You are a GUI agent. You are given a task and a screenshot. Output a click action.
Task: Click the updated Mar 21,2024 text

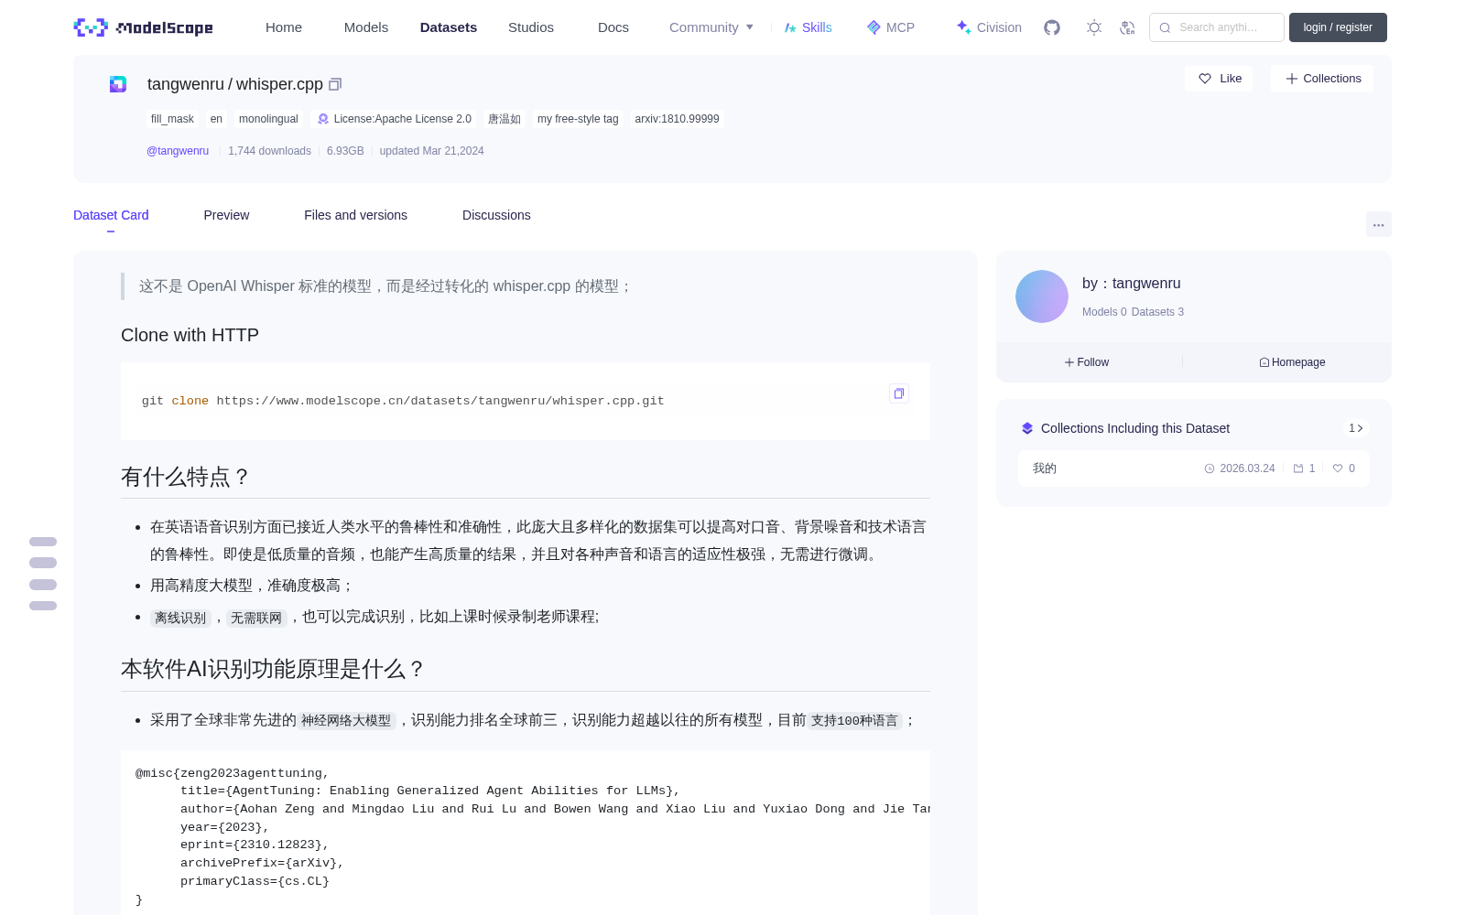(432, 151)
